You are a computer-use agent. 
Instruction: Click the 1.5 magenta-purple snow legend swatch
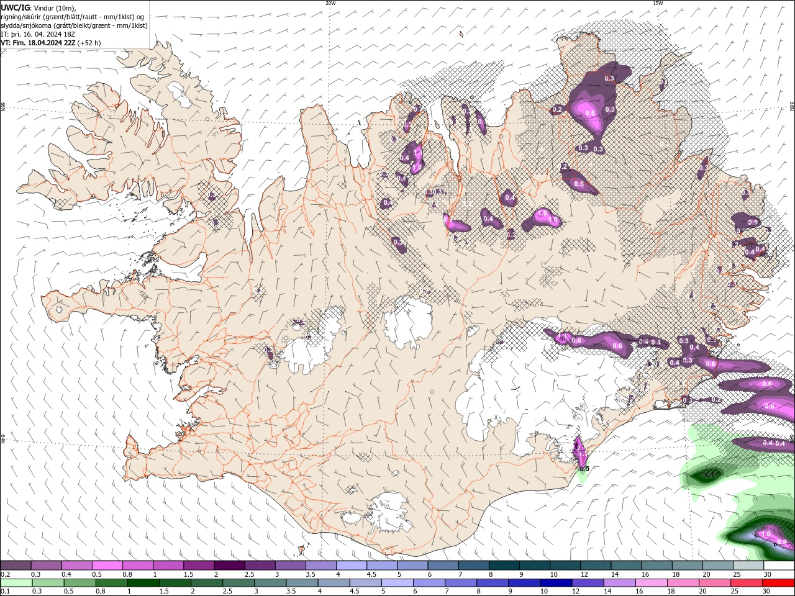tap(199, 566)
